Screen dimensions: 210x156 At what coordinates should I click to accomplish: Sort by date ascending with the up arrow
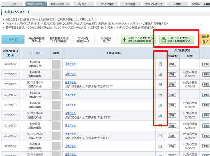pyautogui.click(x=13, y=55)
